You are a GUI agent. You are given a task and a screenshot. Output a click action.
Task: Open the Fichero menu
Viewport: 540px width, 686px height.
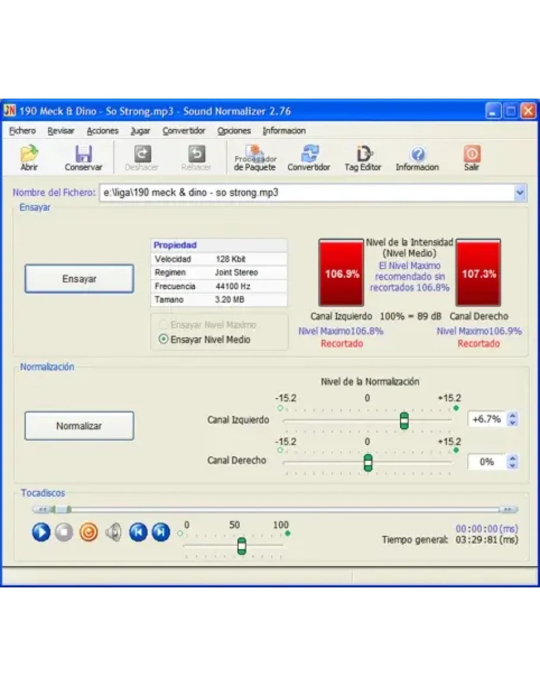[22, 131]
